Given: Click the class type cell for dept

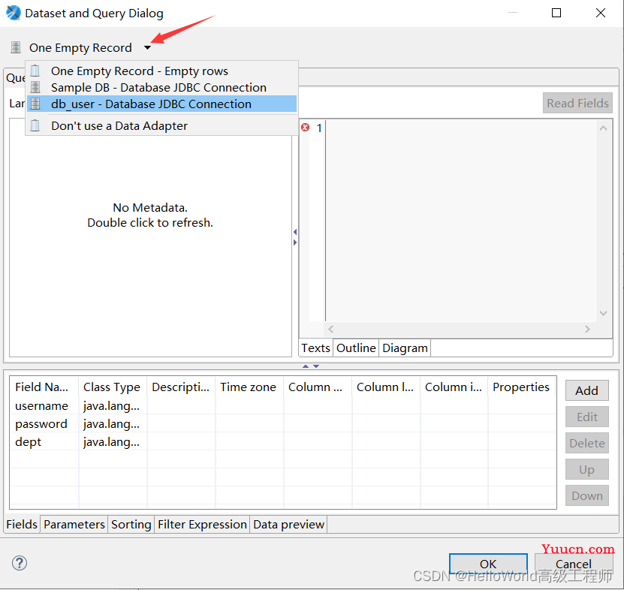Looking at the screenshot, I should [113, 441].
